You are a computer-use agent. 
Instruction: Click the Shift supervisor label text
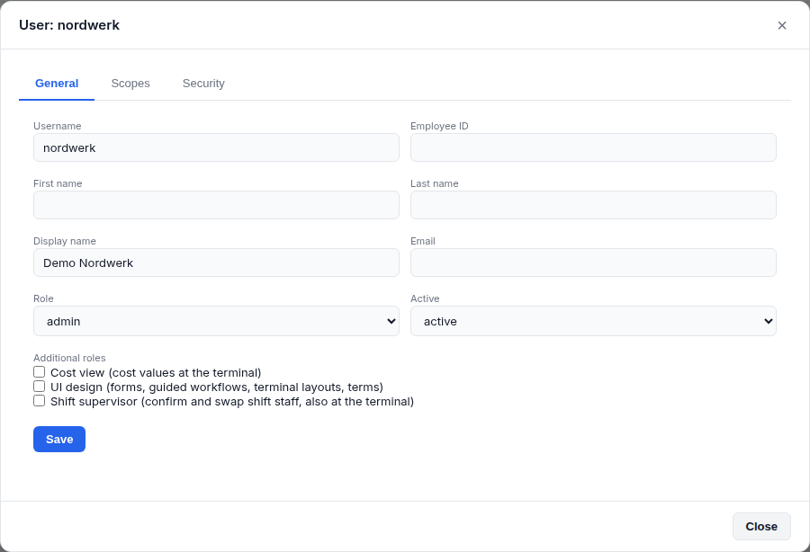click(x=232, y=401)
